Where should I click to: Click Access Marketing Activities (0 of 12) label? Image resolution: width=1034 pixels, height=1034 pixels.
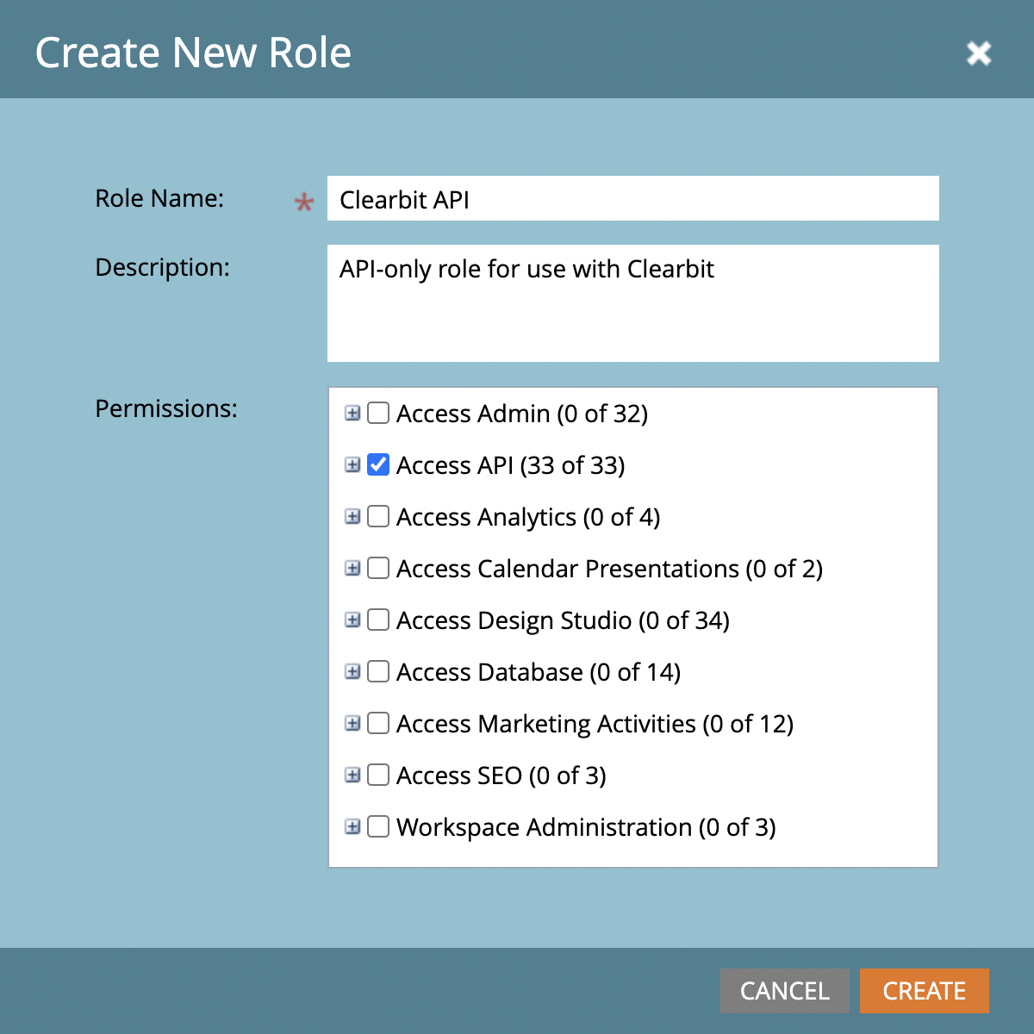pyautogui.click(x=595, y=724)
